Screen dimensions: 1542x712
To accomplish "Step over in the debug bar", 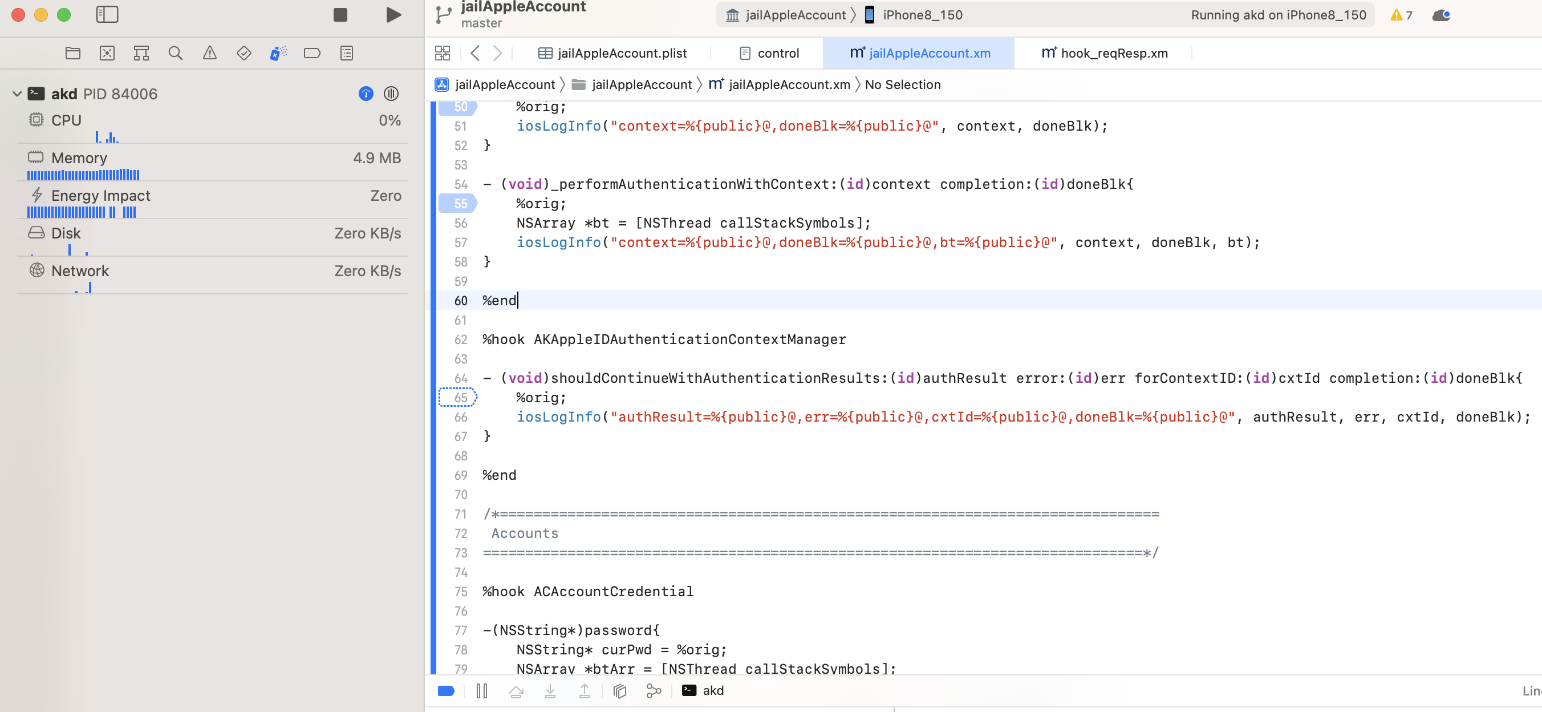I will point(516,691).
